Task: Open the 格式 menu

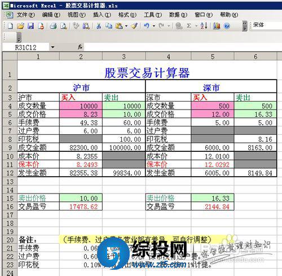Action: [127, 15]
